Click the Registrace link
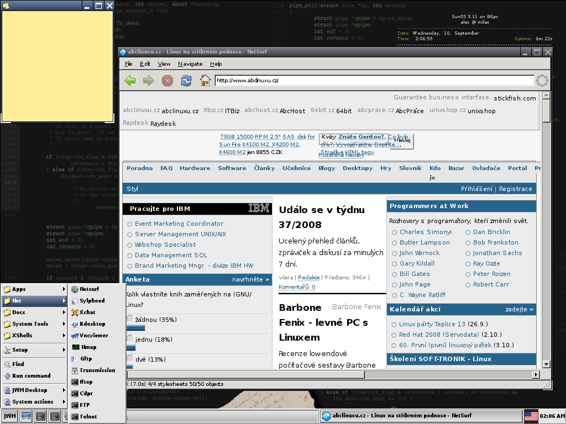This screenshot has width=566, height=424. (x=516, y=189)
